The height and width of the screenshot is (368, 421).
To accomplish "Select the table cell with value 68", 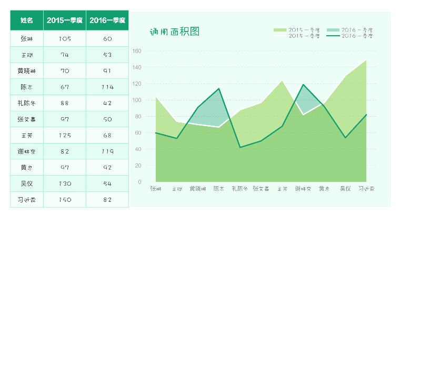I will [107, 135].
